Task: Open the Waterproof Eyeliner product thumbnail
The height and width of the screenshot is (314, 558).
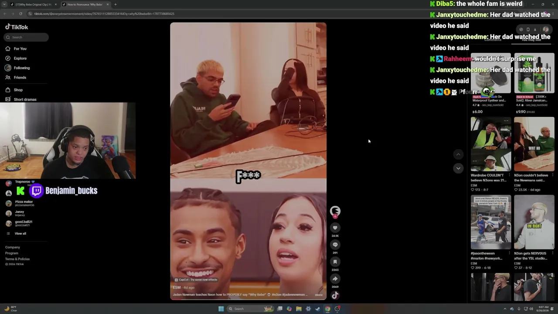Action: point(490,73)
